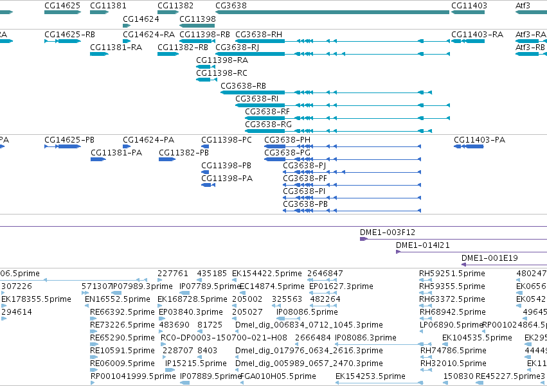
Task: Select protein CG3638-PJ
Action: [305, 166]
